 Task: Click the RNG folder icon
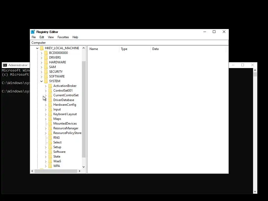click(50, 138)
